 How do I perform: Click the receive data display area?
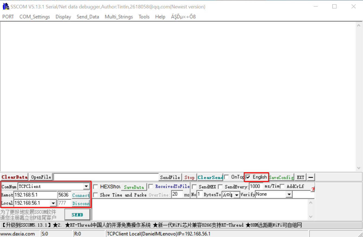178,96
